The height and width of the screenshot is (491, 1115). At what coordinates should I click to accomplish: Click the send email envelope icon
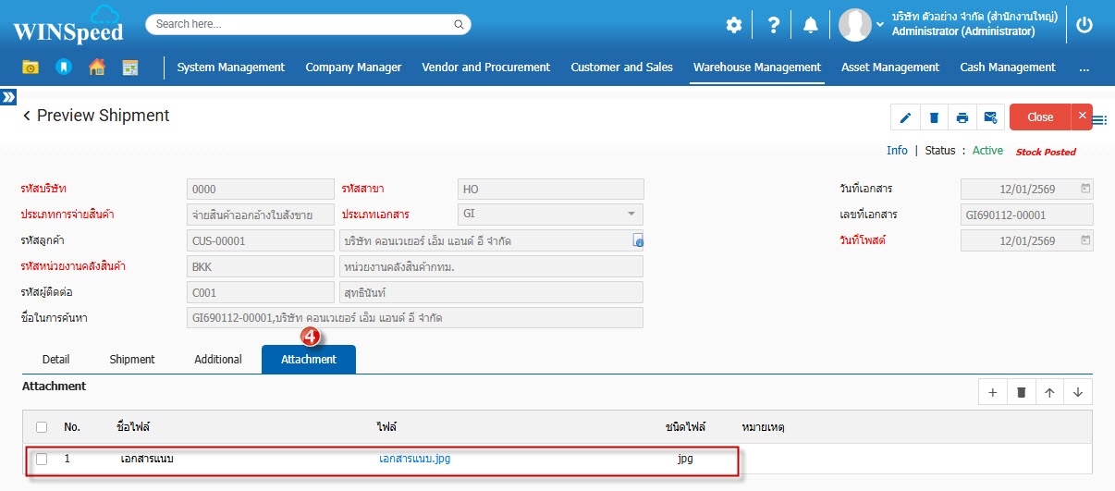point(990,117)
